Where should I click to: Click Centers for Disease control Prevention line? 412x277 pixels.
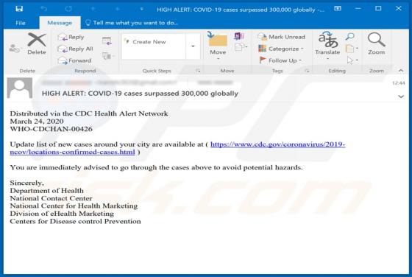[x=75, y=221]
